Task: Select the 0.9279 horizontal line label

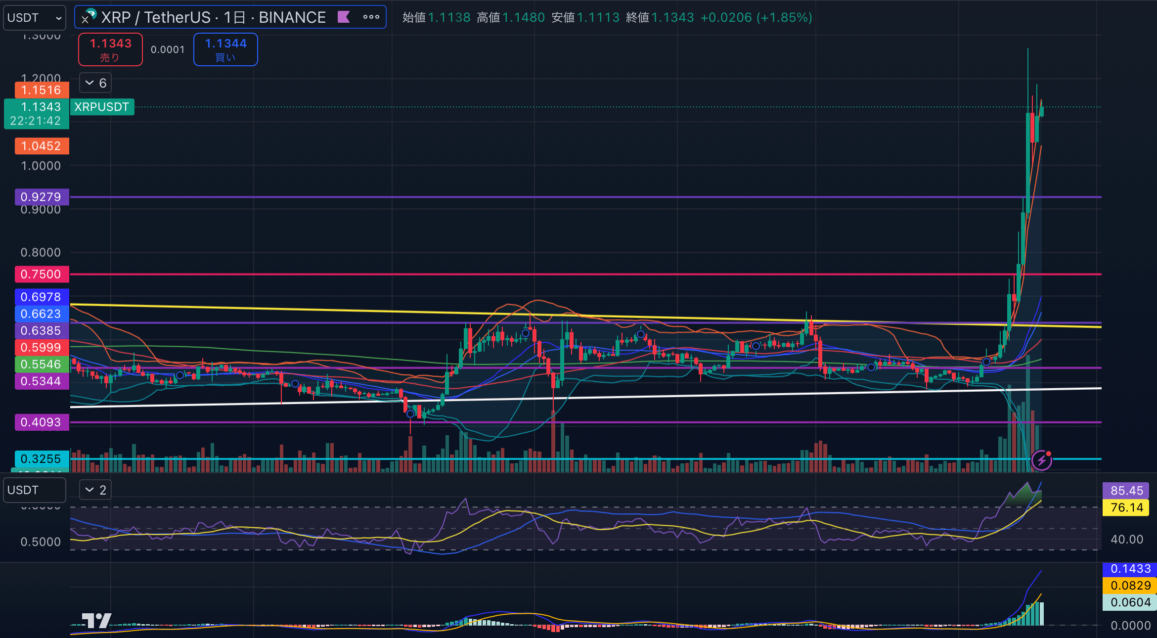Action: tap(42, 197)
